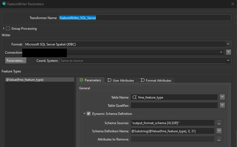Open Table Name value options dropdown
The image size is (237, 147).
pos(222,97)
